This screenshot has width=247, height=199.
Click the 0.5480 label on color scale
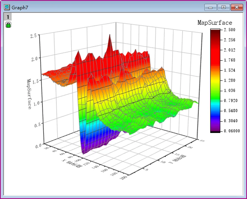click(231, 111)
